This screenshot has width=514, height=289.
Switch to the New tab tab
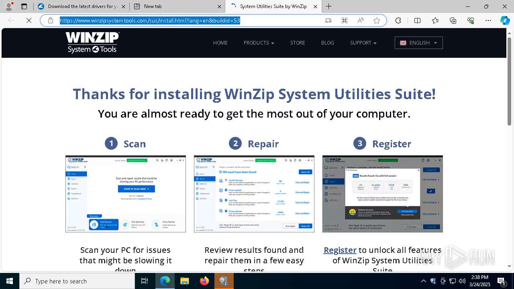[x=177, y=6]
